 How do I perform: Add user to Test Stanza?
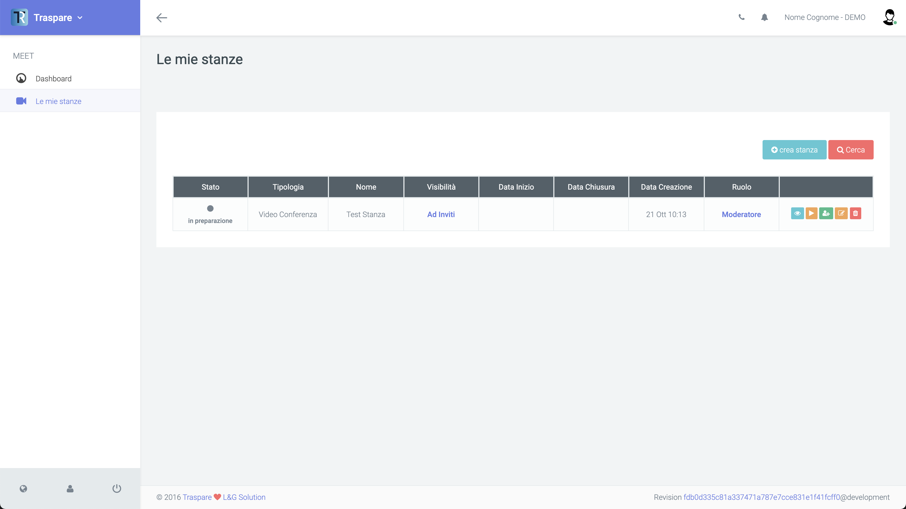(x=826, y=213)
